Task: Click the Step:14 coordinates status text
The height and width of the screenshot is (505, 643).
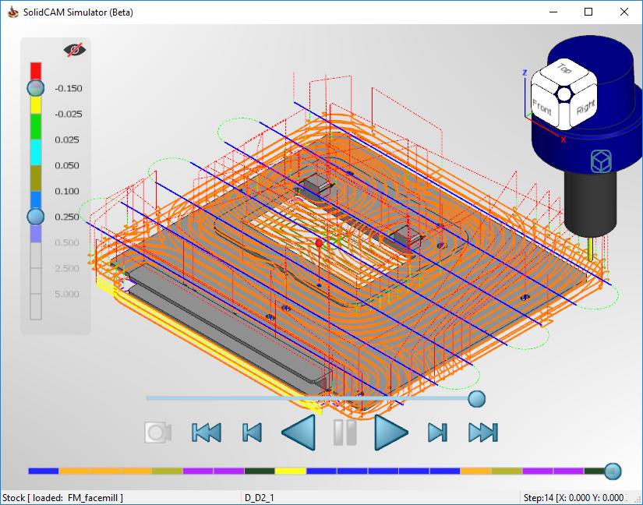Action: click(x=574, y=498)
